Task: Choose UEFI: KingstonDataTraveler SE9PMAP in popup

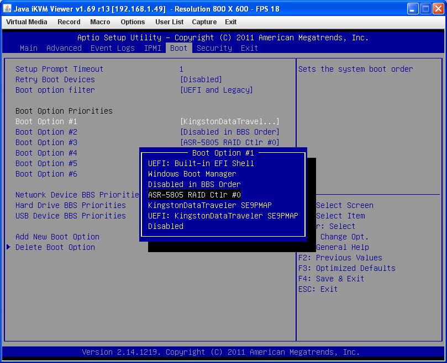Action: [223, 216]
